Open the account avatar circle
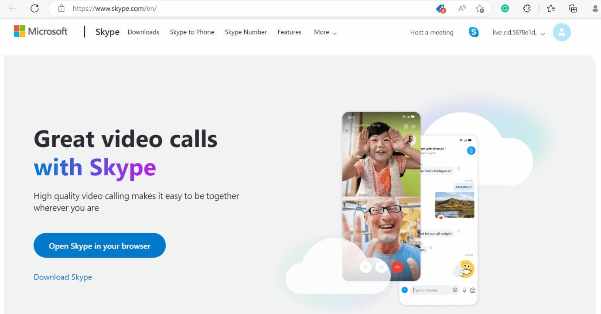This screenshot has height=314, width=601. pyautogui.click(x=562, y=32)
